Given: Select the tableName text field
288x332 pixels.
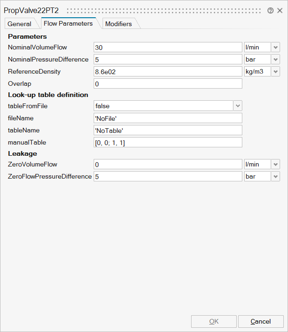Looking at the screenshot, I should coord(168,130).
